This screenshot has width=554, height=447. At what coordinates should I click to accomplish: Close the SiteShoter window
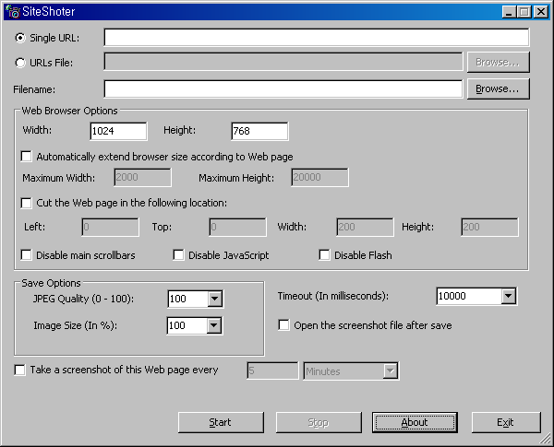540,12
